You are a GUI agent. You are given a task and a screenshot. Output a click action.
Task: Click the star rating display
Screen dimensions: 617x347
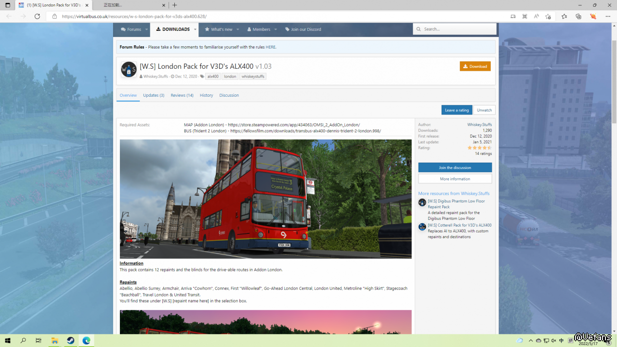point(479,148)
